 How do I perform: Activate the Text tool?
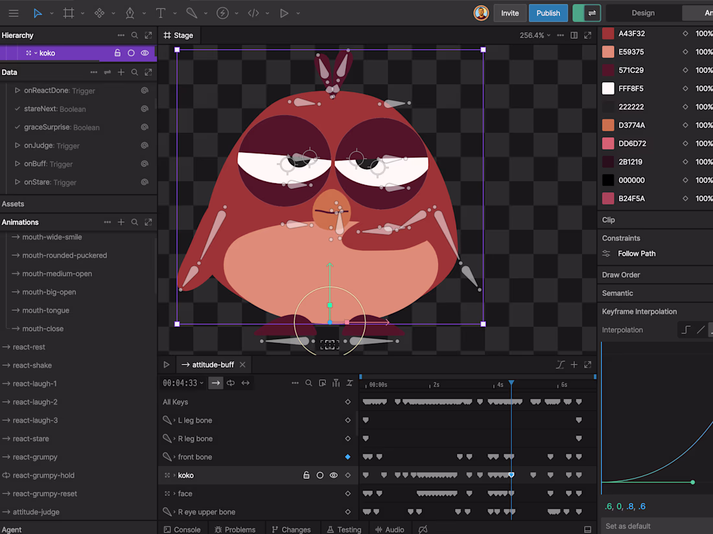click(161, 13)
